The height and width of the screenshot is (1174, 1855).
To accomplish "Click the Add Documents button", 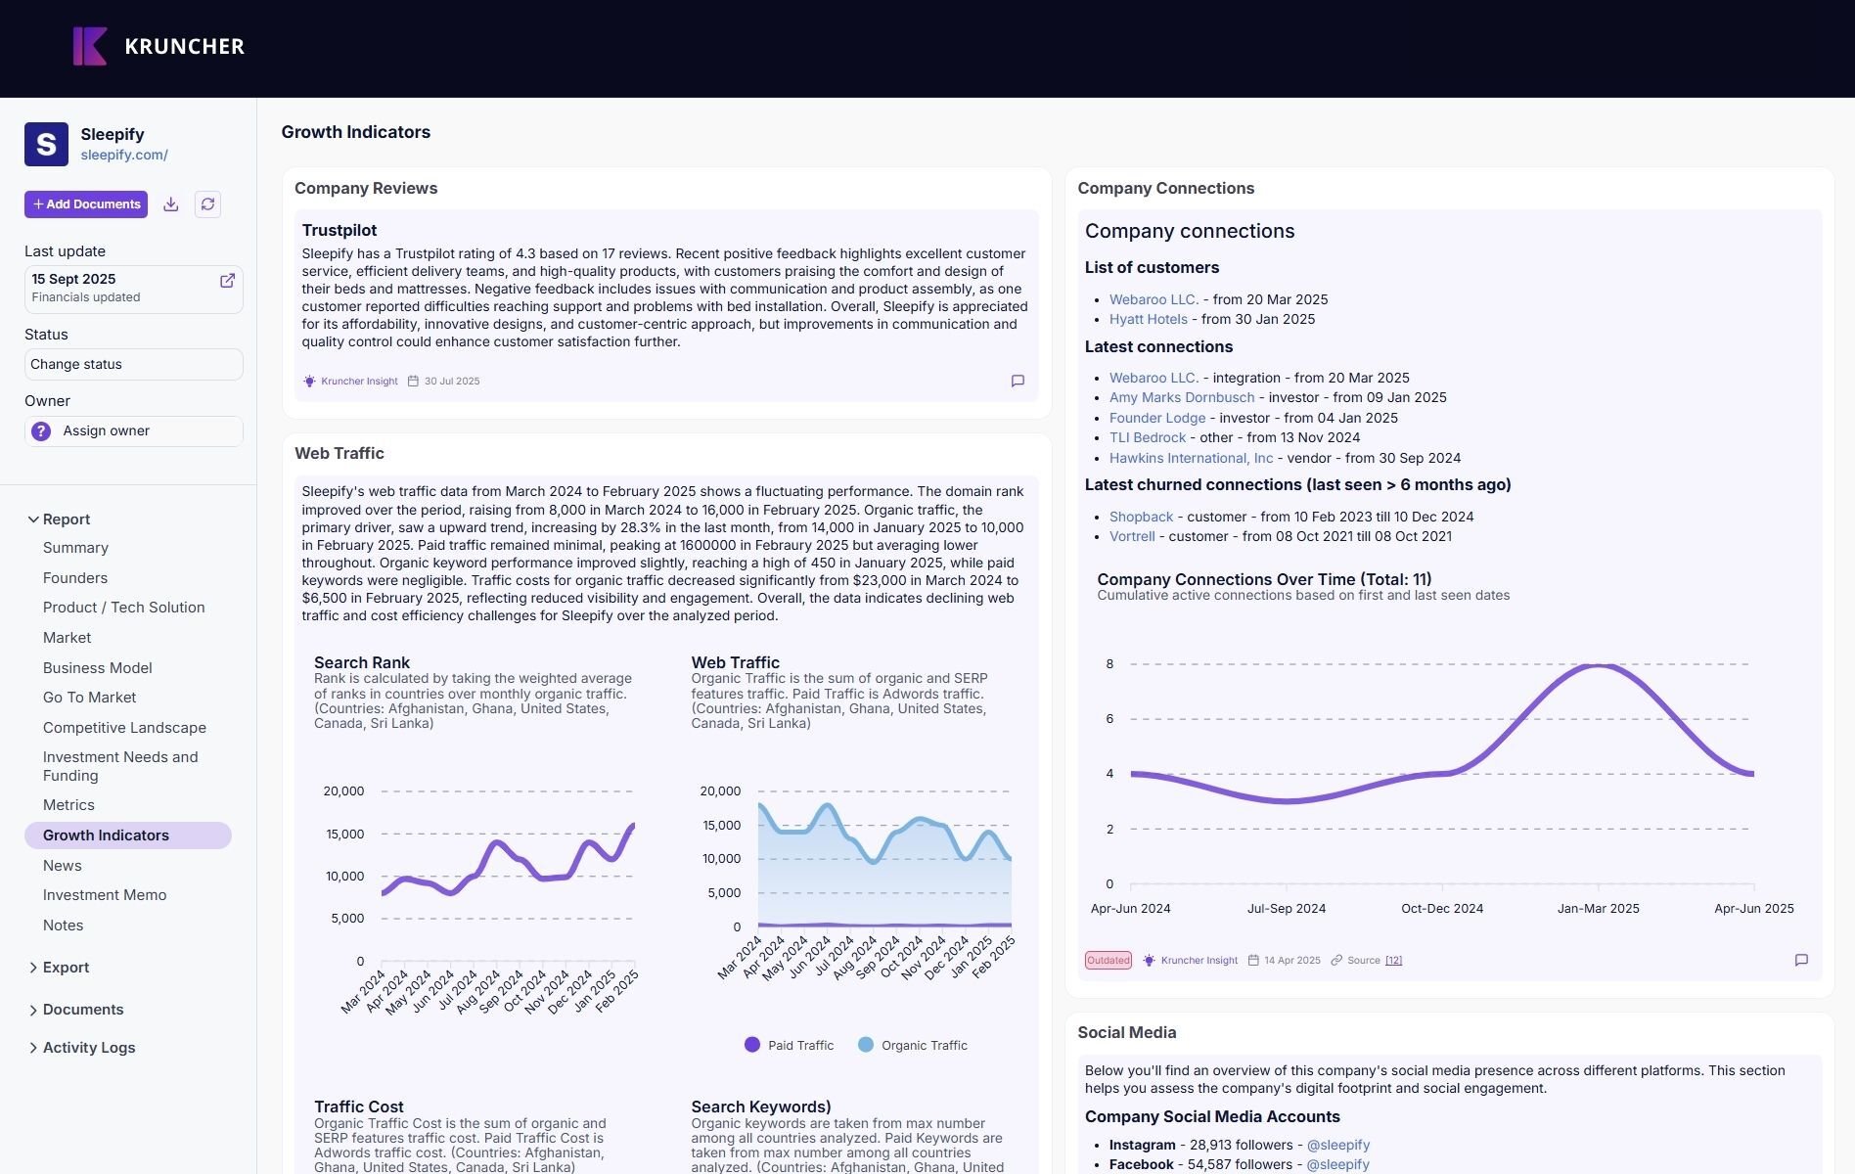I will click(86, 204).
